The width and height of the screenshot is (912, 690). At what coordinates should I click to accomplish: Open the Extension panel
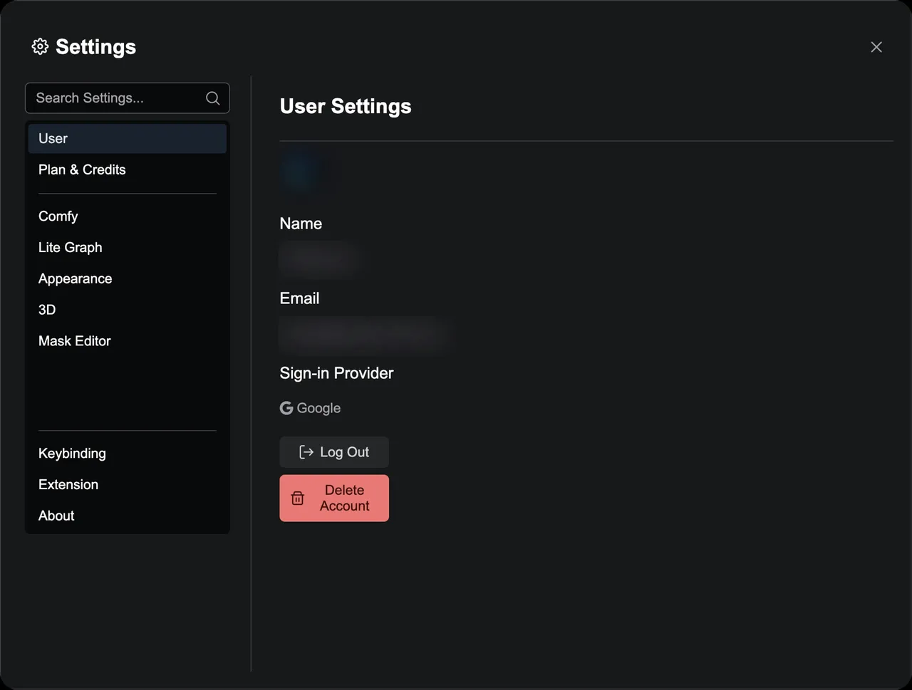[128, 484]
